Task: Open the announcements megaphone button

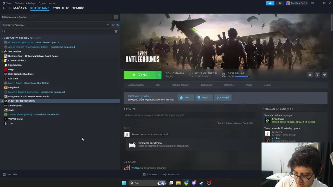Action: 270,3
